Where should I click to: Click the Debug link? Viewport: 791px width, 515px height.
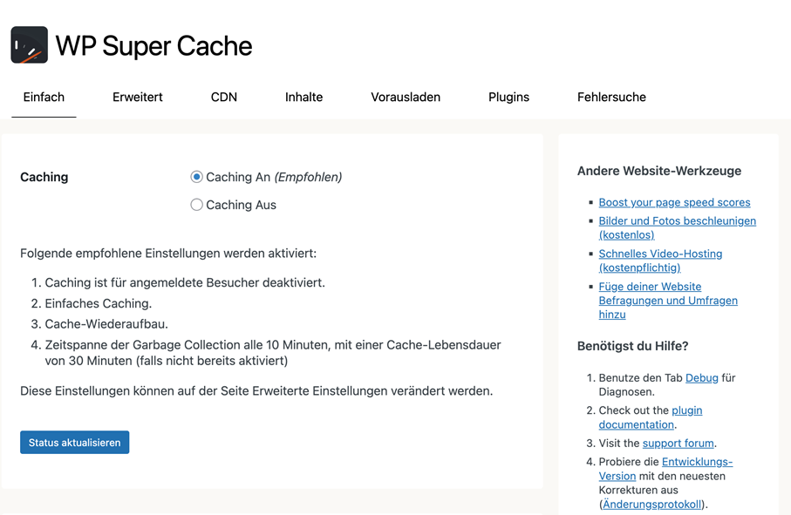tap(702, 378)
